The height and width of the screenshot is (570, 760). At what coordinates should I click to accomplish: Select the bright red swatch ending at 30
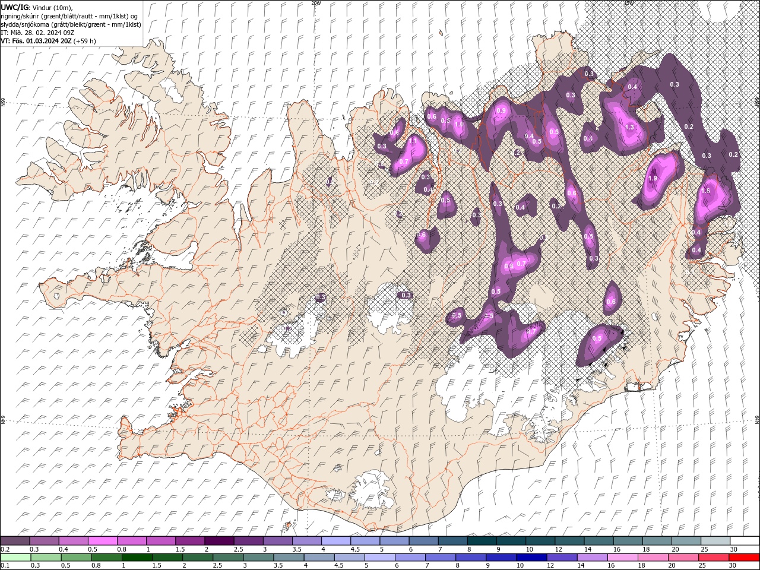click(x=743, y=558)
